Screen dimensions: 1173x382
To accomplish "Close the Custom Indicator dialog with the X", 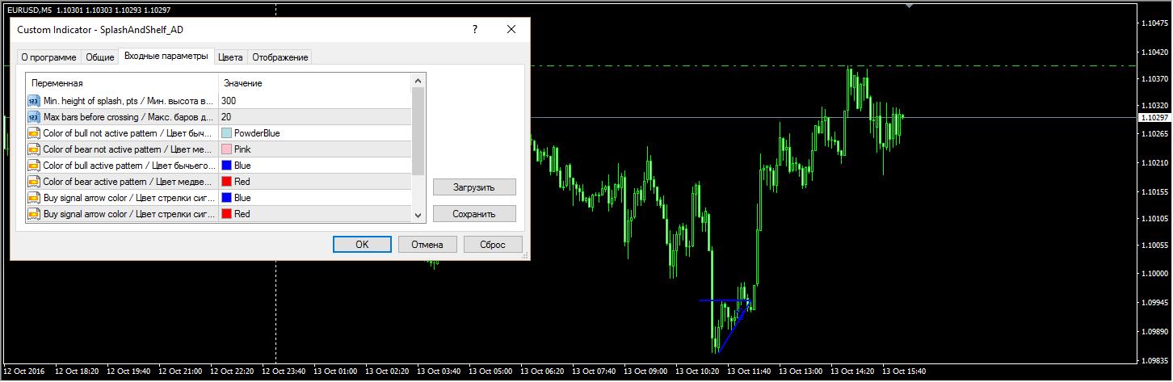I will pyautogui.click(x=511, y=29).
